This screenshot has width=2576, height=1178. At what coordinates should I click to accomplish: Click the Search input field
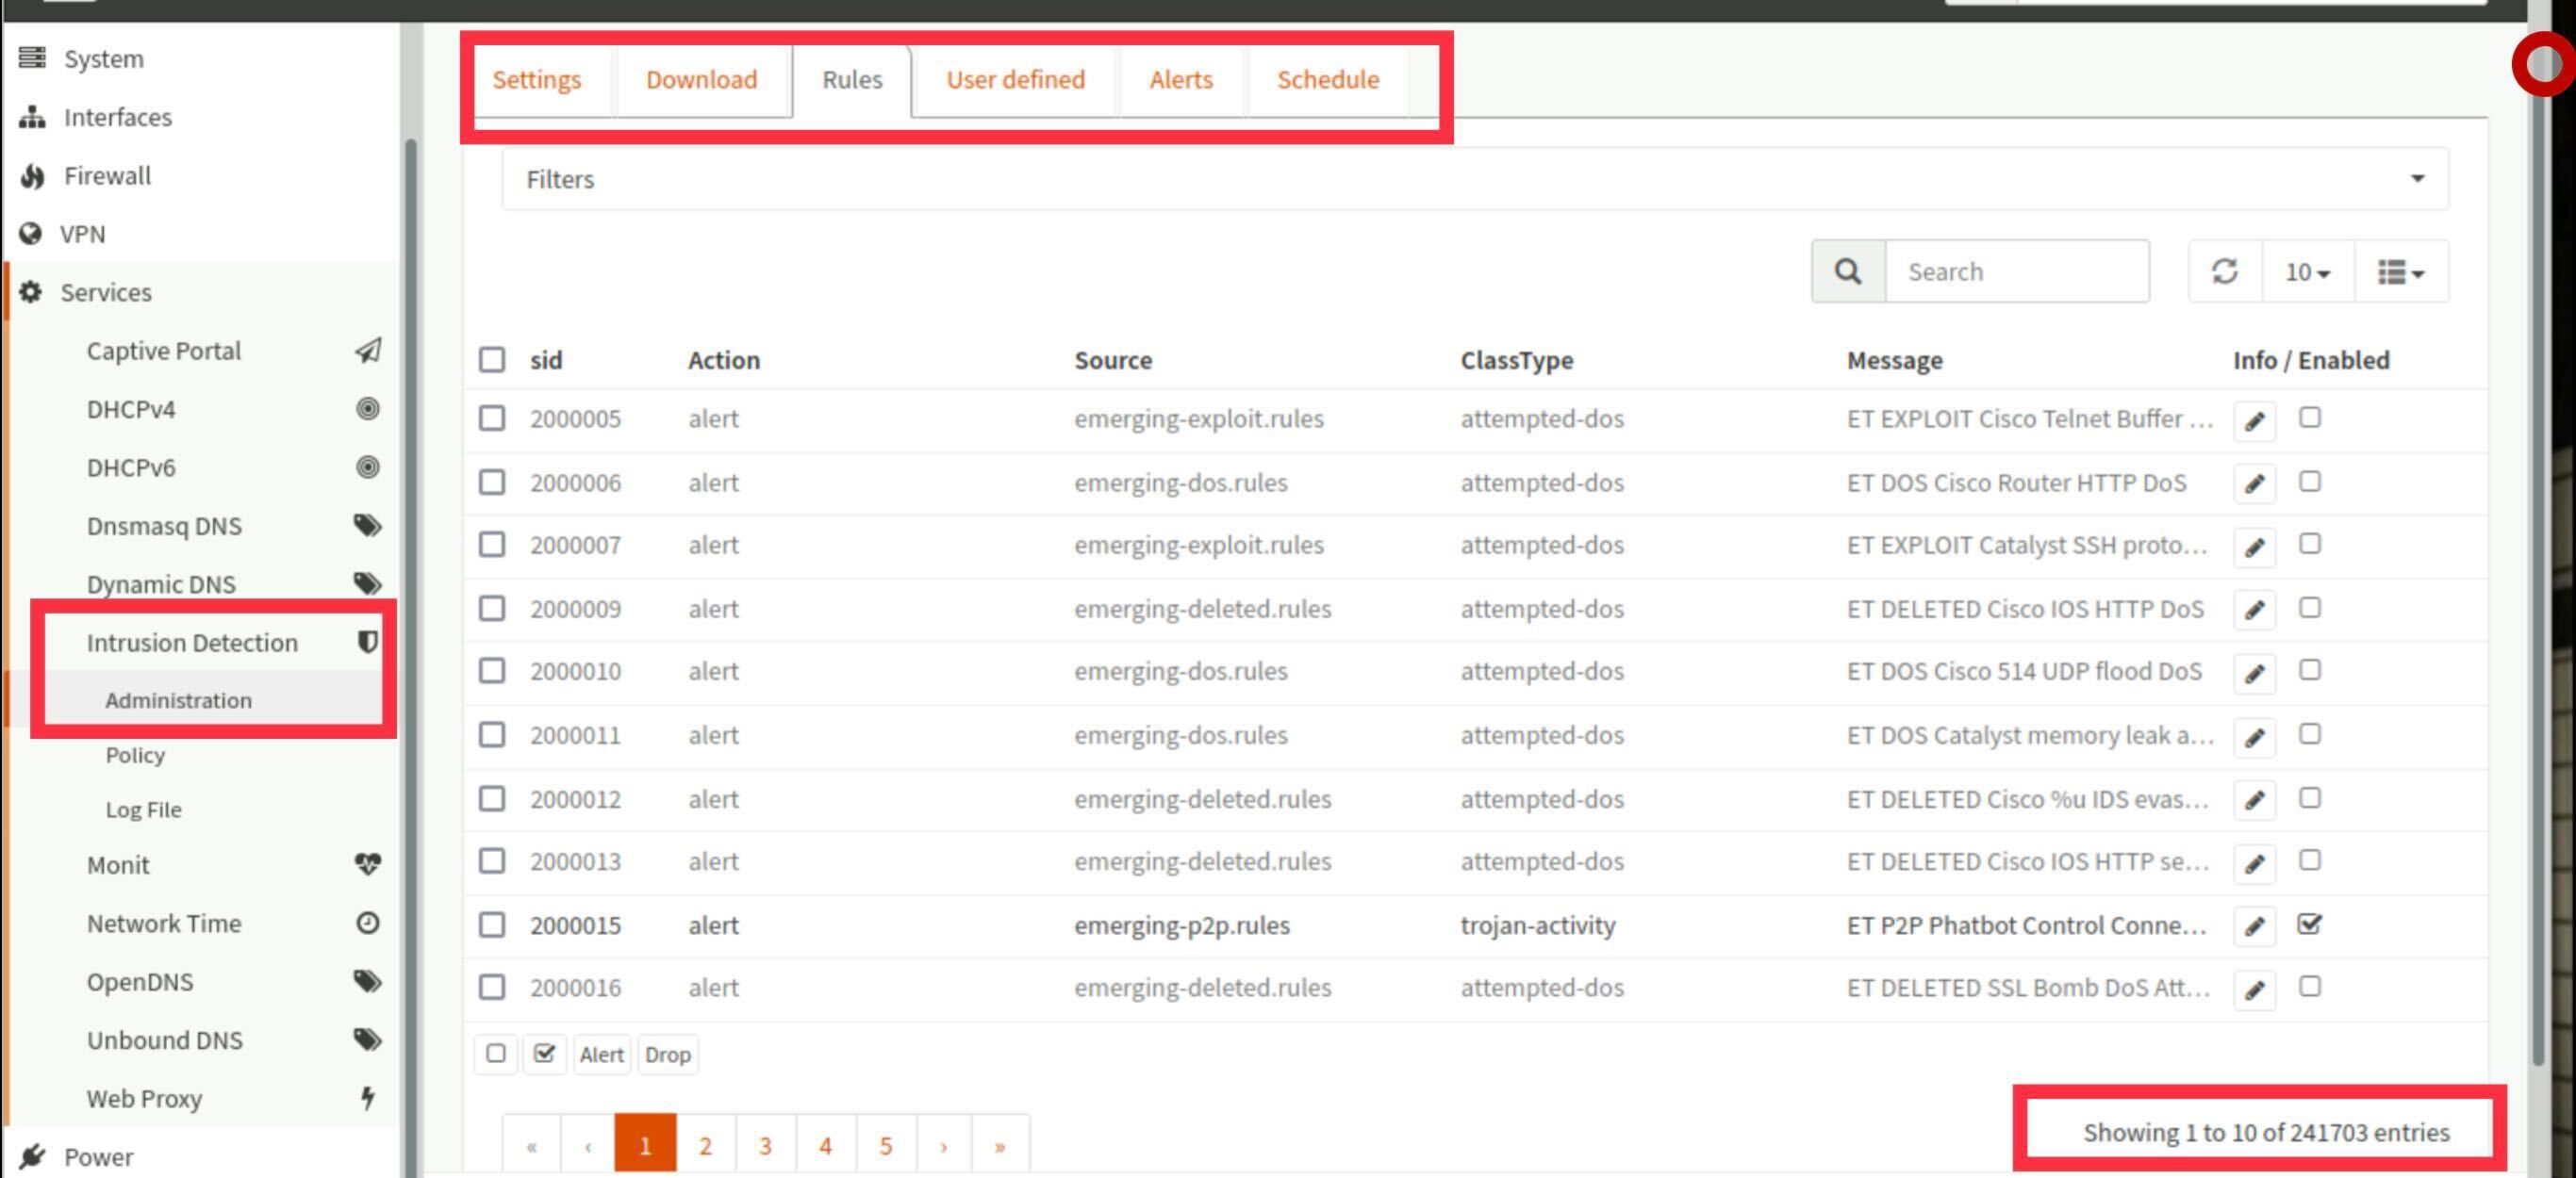2017,270
